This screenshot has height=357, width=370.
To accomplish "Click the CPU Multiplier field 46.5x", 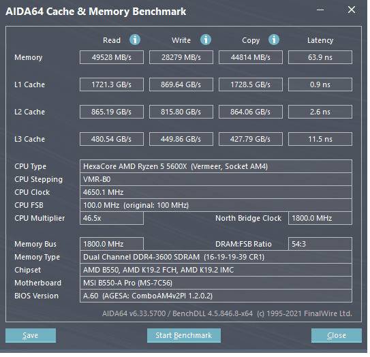I will [x=112, y=218].
